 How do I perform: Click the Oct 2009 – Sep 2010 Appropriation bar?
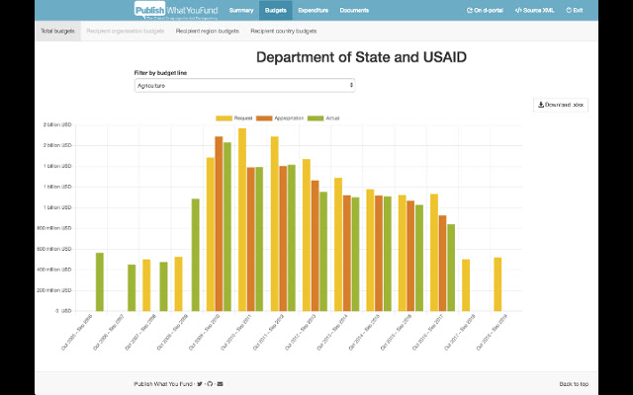click(219, 224)
